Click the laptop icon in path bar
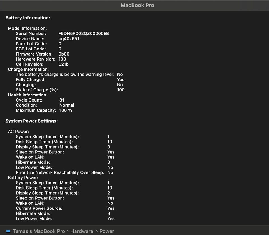This screenshot has width=269, height=235. (8, 231)
